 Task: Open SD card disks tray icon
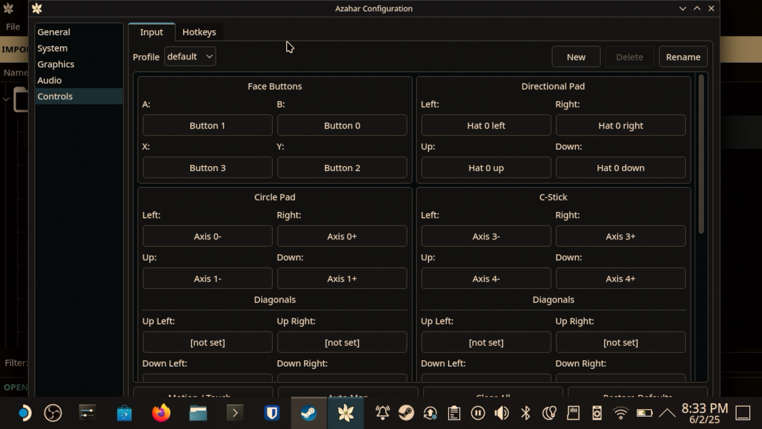coord(573,413)
